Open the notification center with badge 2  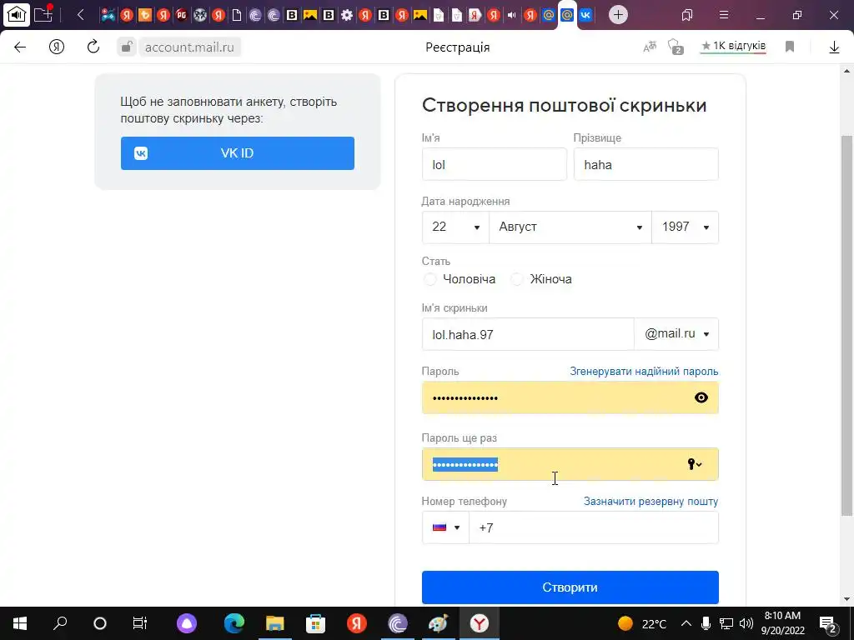(x=828, y=623)
